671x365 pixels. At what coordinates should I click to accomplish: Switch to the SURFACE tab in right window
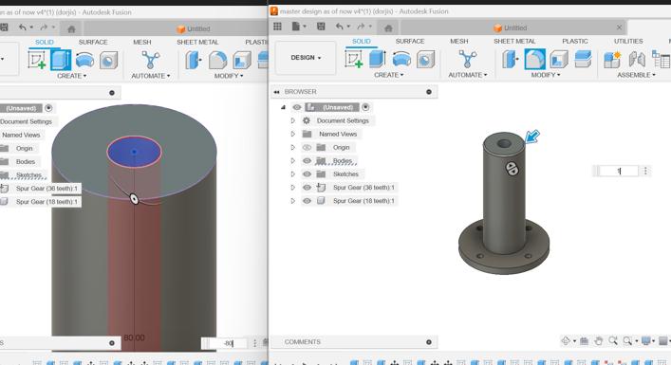pos(410,41)
